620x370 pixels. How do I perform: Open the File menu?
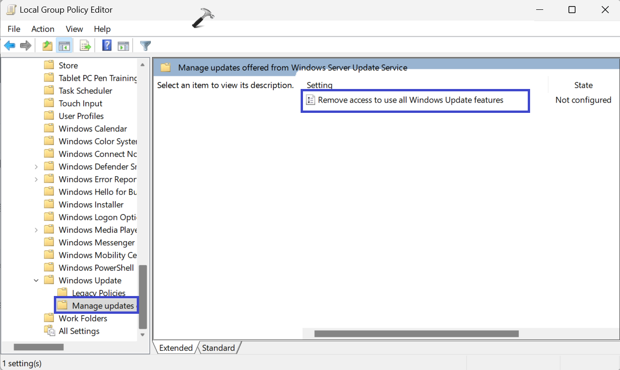[14, 29]
